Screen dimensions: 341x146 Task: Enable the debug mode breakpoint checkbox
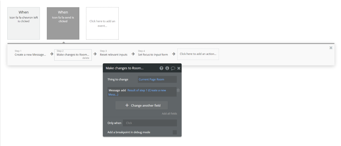click(175, 132)
